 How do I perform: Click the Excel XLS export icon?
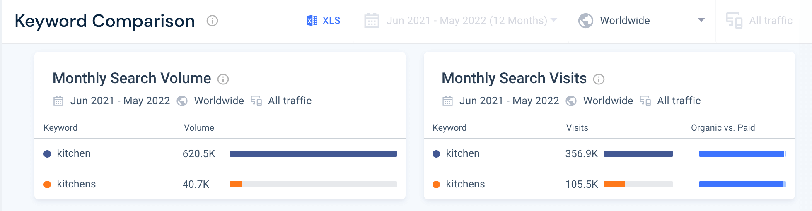(312, 21)
